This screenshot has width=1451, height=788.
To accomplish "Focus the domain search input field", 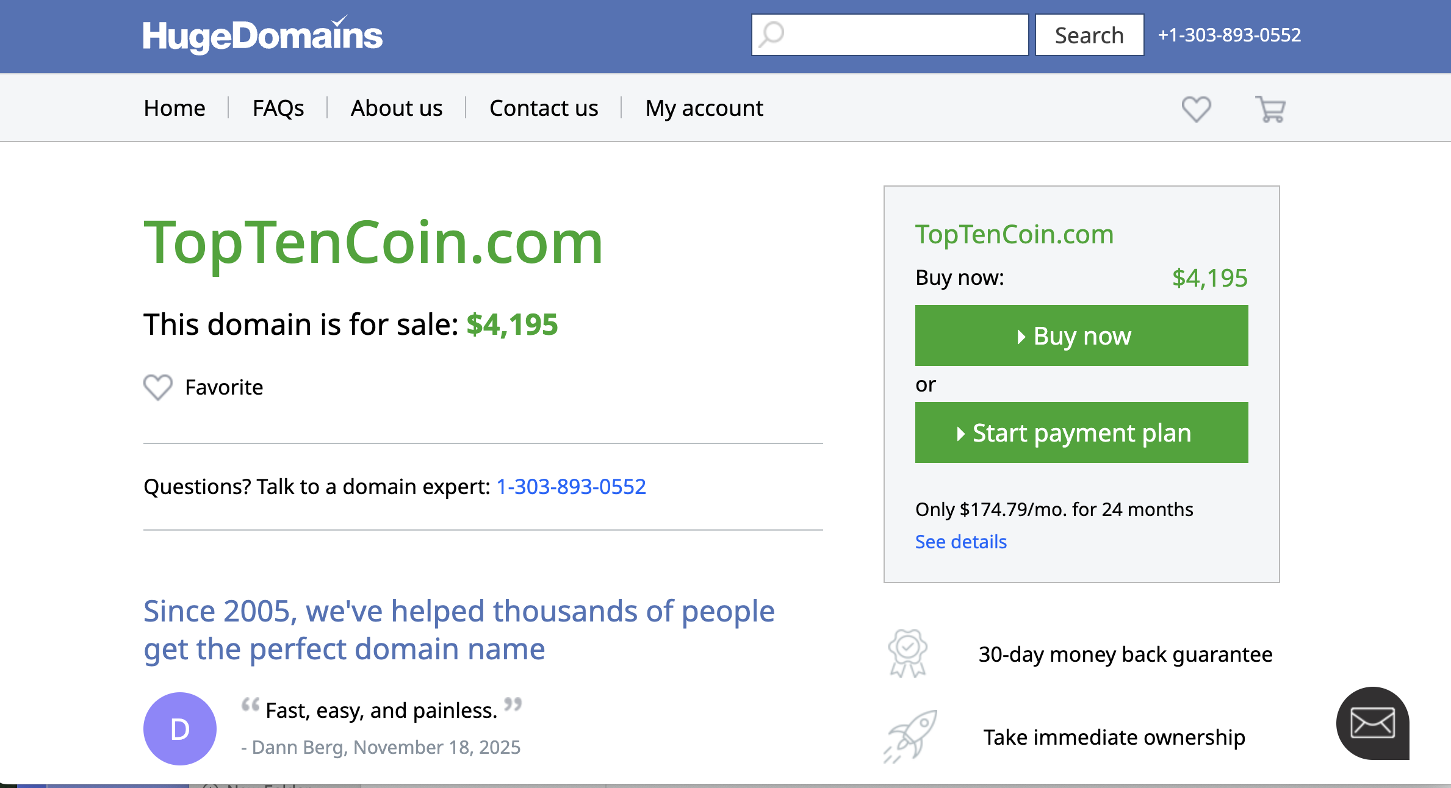I will coord(903,35).
